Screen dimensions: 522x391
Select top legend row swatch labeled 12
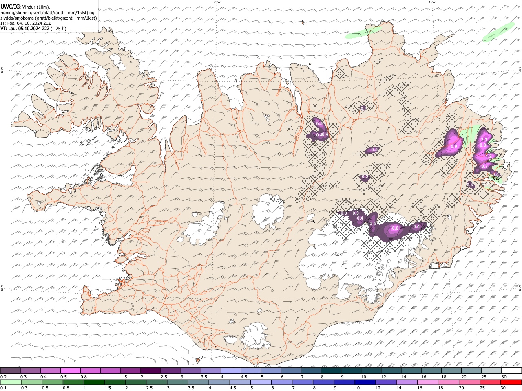pyautogui.click(x=391, y=371)
